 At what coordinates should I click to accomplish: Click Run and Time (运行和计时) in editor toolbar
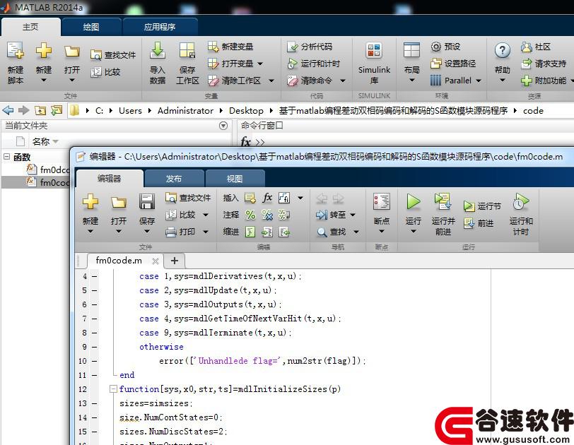521,202
